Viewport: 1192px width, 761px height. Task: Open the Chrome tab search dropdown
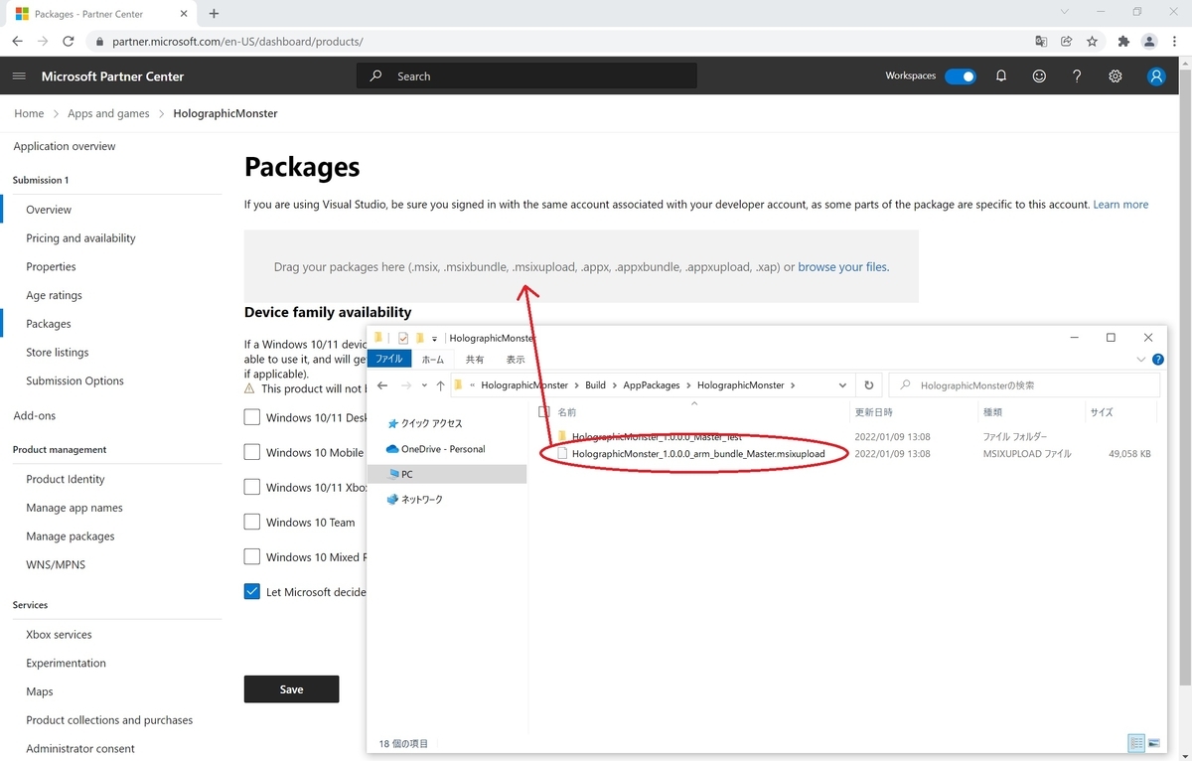(1065, 13)
